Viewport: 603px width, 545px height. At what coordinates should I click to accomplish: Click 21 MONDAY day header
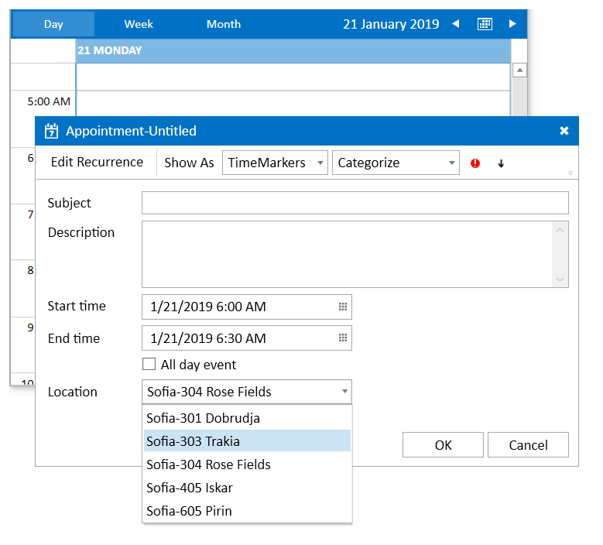pyautogui.click(x=293, y=50)
